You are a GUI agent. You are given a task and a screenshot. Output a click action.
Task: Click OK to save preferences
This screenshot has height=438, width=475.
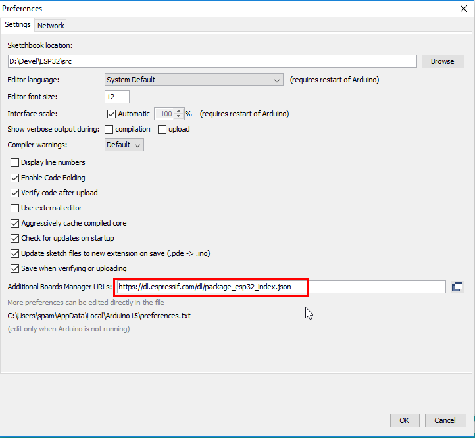point(405,420)
